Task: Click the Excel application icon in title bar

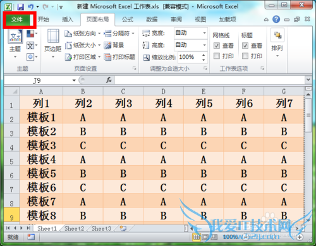Action: click(8, 7)
